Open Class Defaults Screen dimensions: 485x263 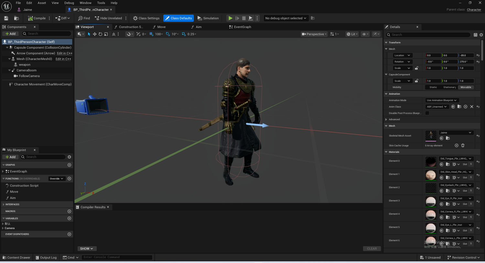pyautogui.click(x=178, y=18)
